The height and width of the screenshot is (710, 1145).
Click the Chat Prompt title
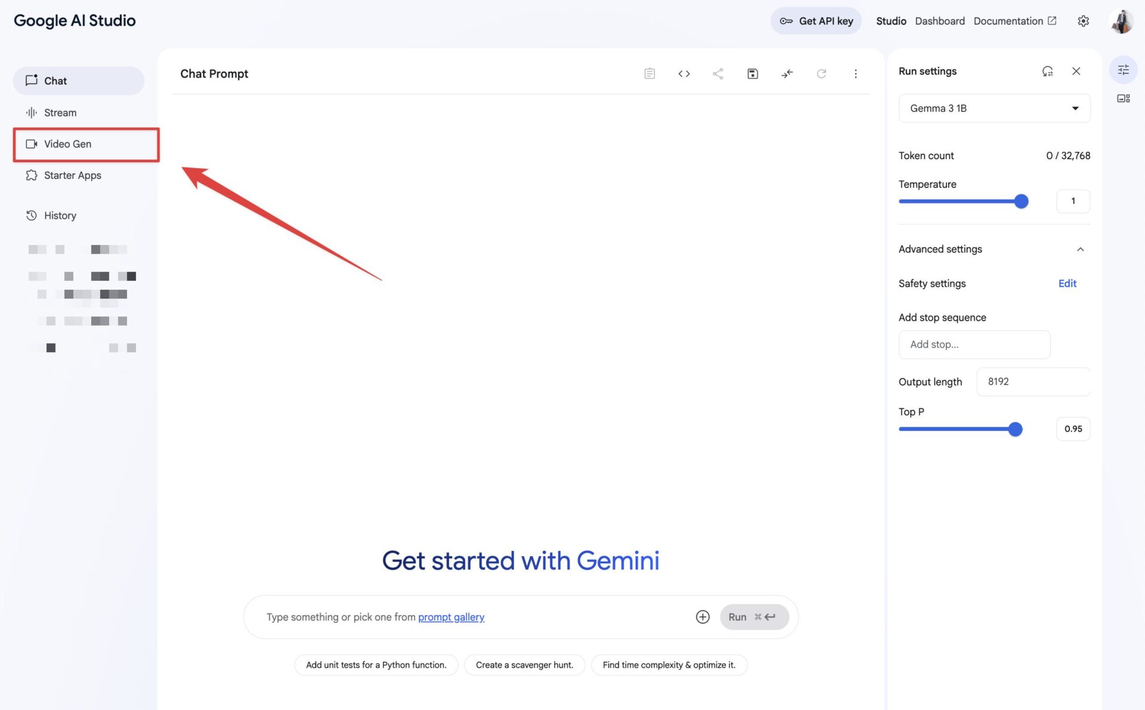click(x=214, y=74)
